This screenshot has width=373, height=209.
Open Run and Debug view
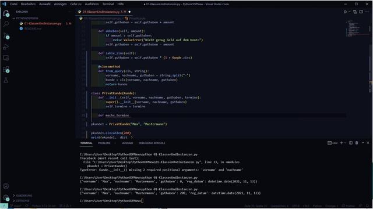(x=6, y=46)
